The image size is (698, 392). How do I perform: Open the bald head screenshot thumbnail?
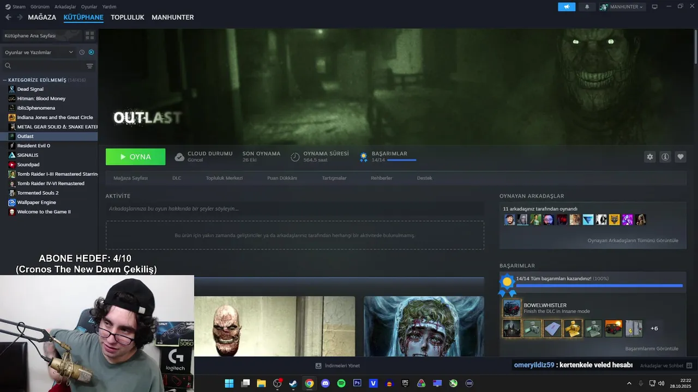(x=274, y=326)
